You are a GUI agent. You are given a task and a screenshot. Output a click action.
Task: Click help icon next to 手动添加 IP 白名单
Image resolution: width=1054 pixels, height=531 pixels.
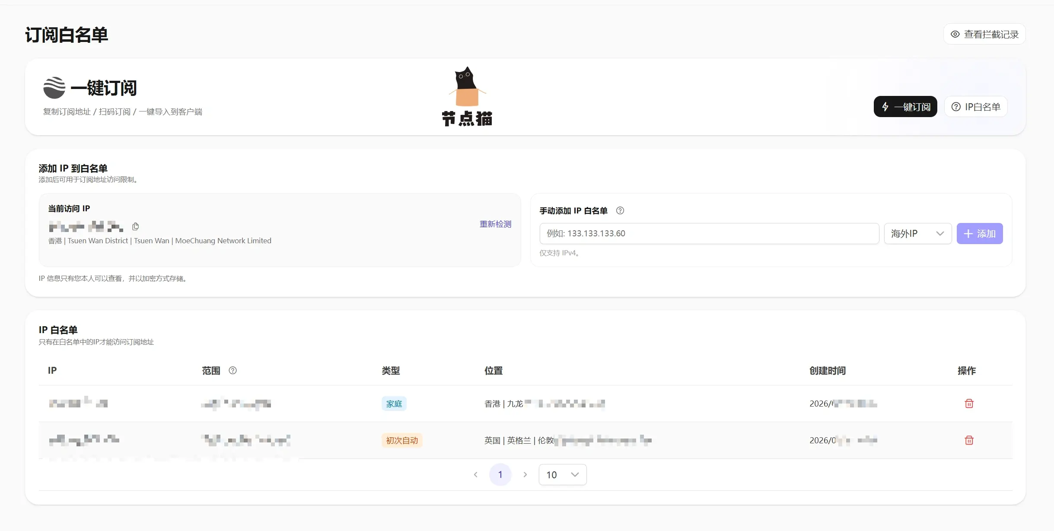coord(620,210)
